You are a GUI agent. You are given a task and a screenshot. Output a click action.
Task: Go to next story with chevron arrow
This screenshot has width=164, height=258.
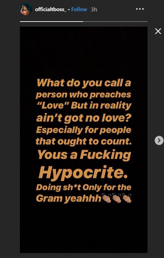pyautogui.click(x=159, y=140)
